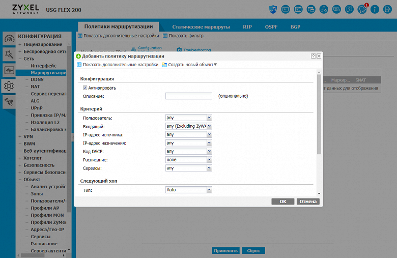Viewport: 397px width, 258px height.
Task: Open the Пользователь dropdown
Action: pyautogui.click(x=189, y=118)
